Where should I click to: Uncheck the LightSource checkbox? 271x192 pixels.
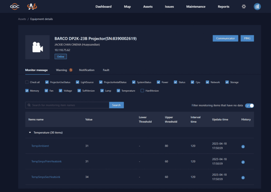[77, 82]
